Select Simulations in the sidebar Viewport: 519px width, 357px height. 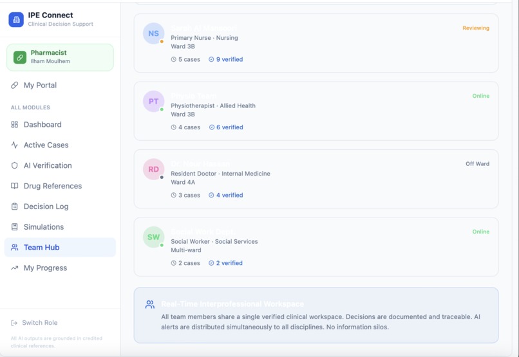[61, 227]
